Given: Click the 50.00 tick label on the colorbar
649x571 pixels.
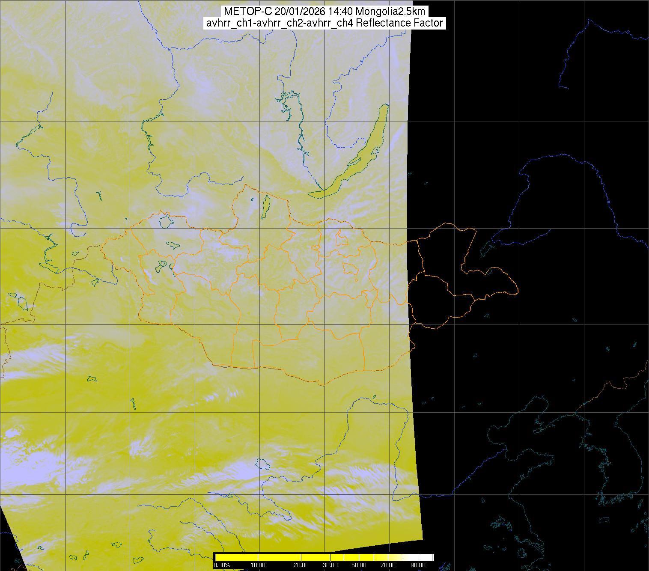Looking at the screenshot, I should pyautogui.click(x=359, y=565).
